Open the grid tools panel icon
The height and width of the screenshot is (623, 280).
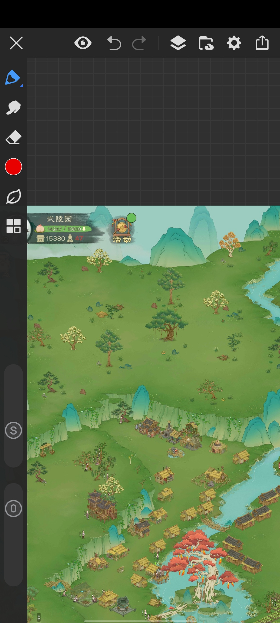[13, 226]
